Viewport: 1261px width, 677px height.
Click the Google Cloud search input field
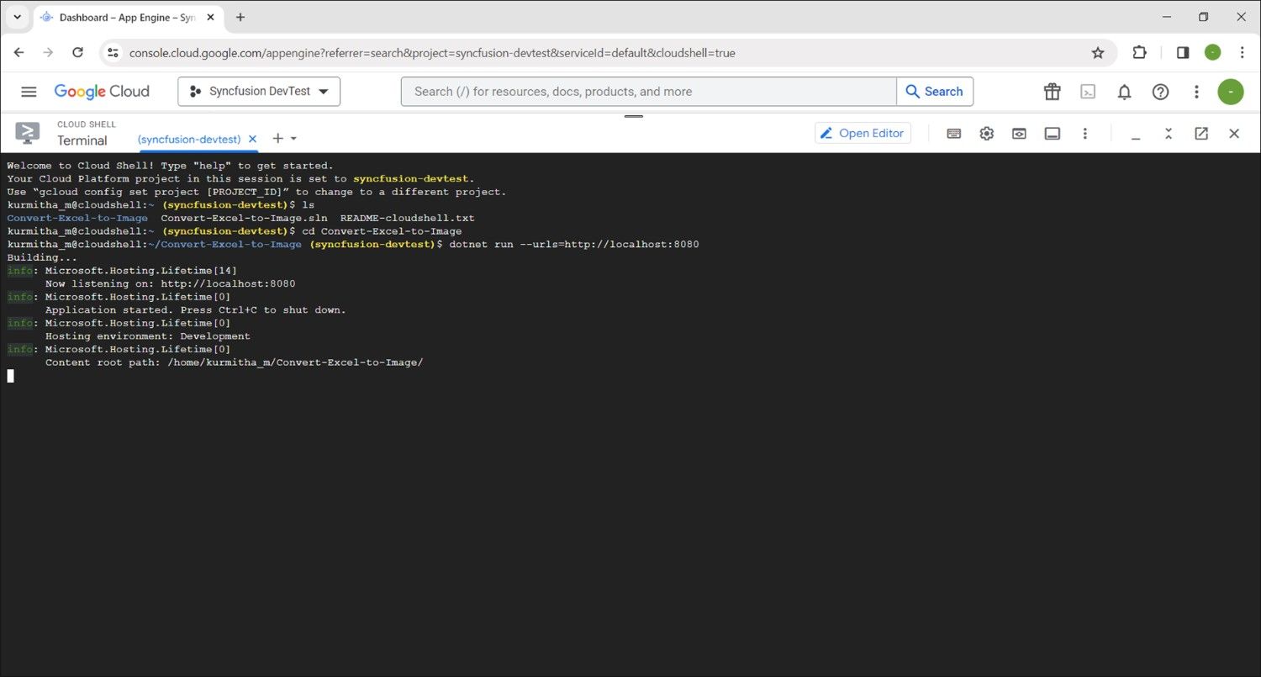647,92
